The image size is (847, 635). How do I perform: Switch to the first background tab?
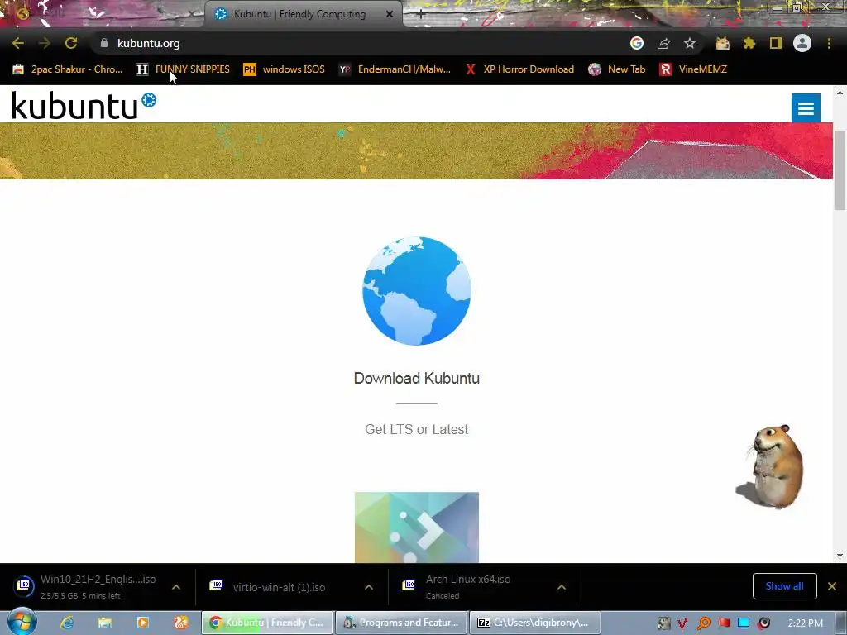click(x=103, y=14)
